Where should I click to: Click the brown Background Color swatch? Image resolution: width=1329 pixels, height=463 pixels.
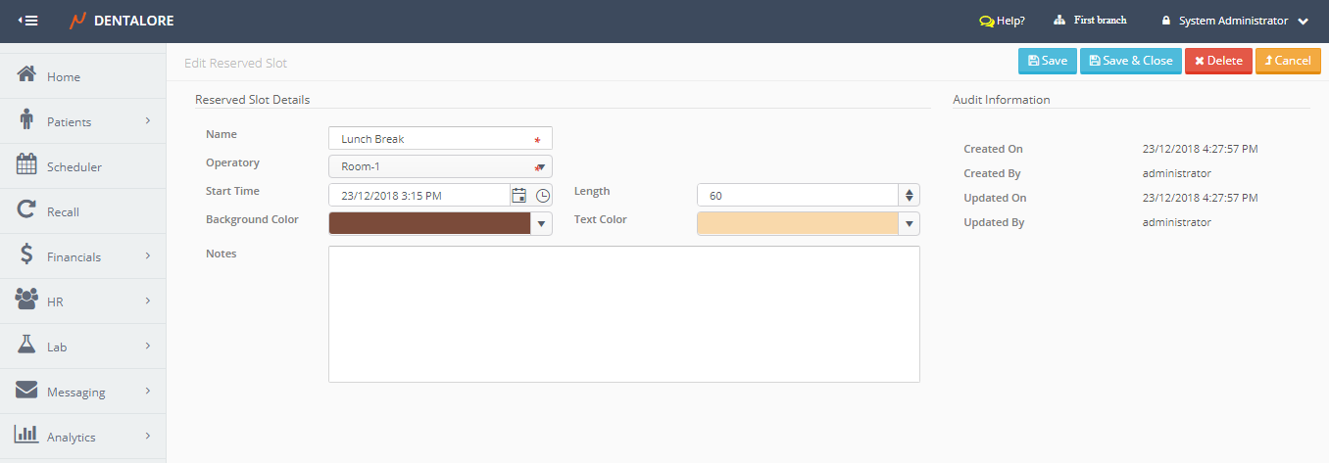click(x=429, y=224)
